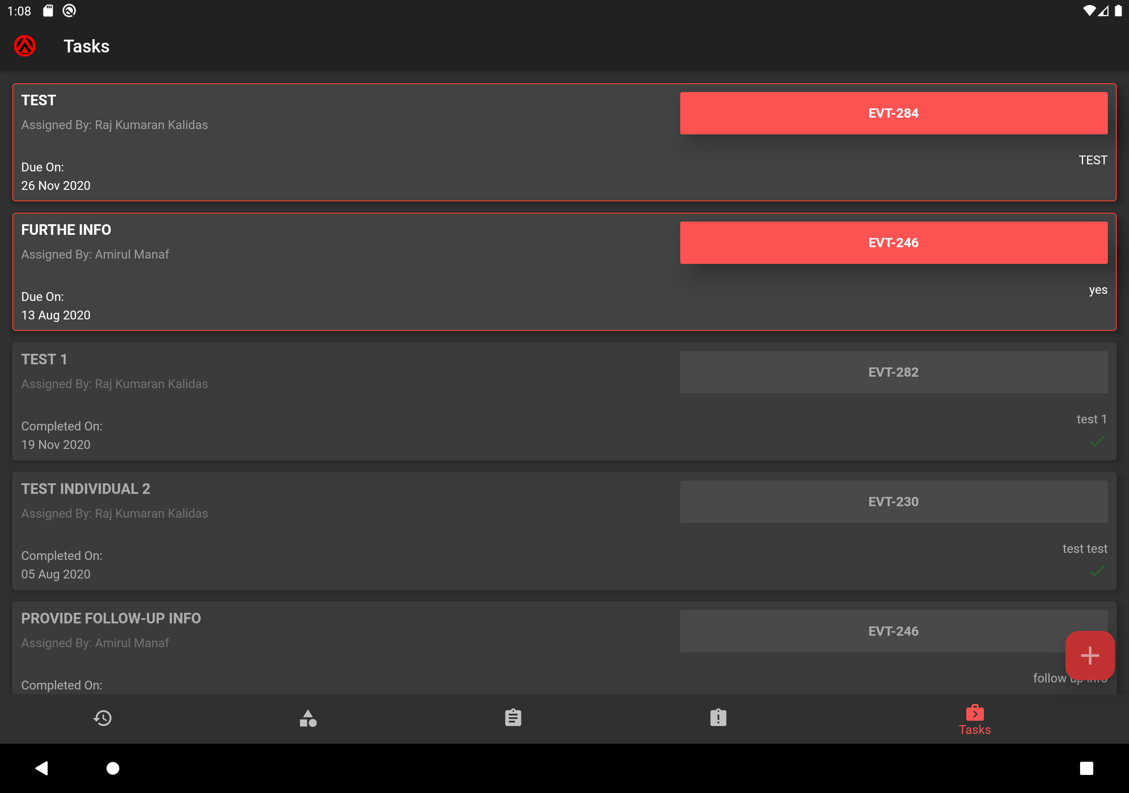The image size is (1129, 793).
Task: Tap the red app logo icon
Action: (x=25, y=46)
